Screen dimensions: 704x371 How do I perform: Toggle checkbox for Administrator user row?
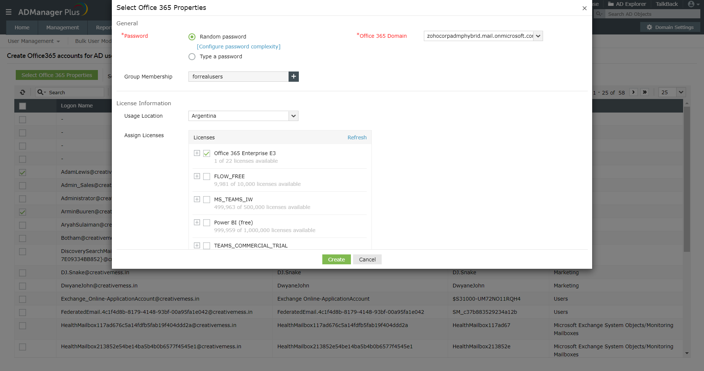click(x=23, y=199)
